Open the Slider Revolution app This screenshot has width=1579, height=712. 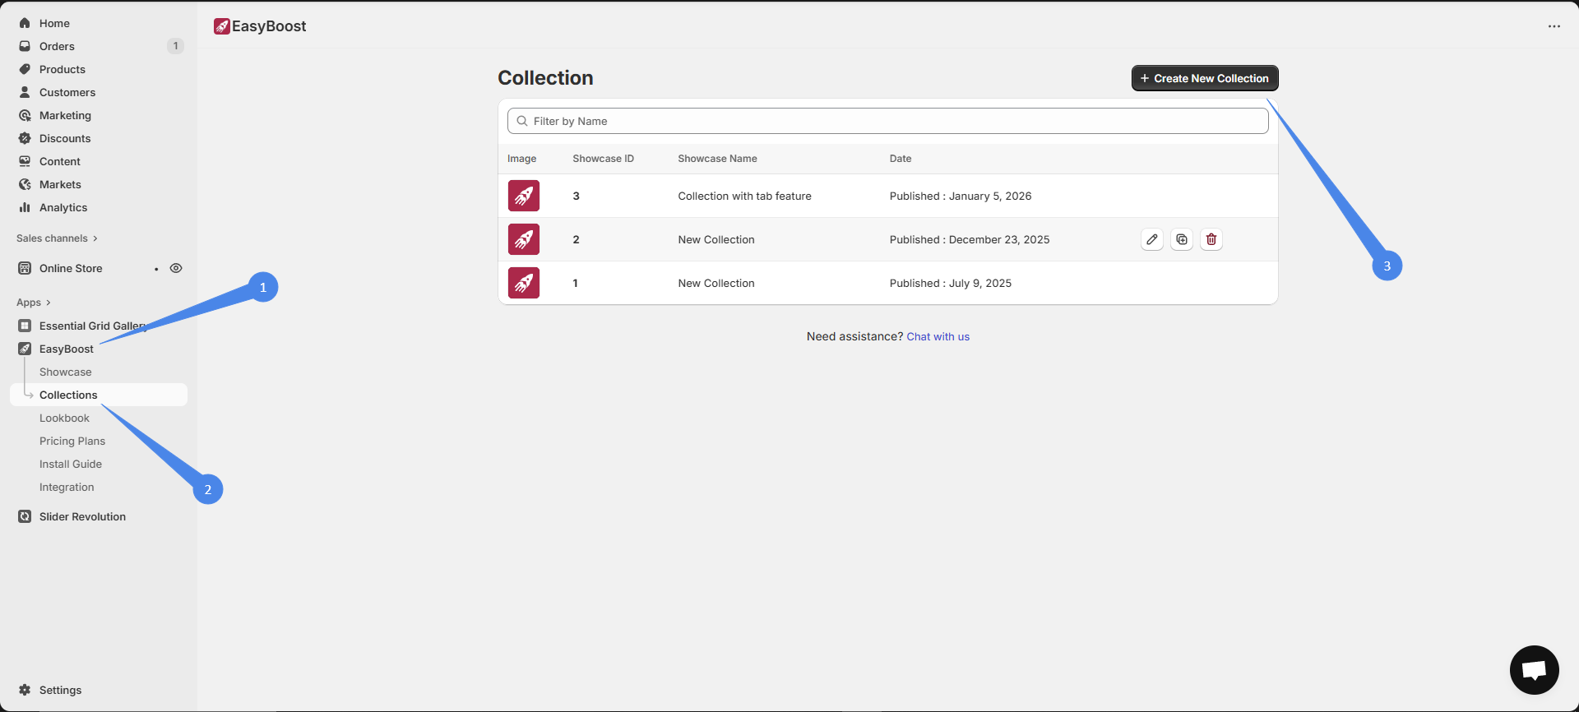click(82, 516)
